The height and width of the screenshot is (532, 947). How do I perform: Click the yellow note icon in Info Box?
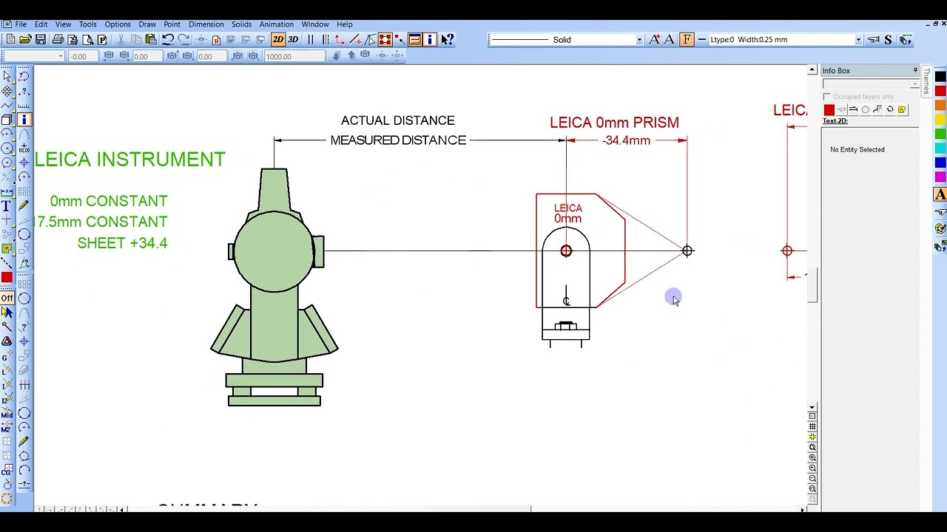[x=902, y=110]
